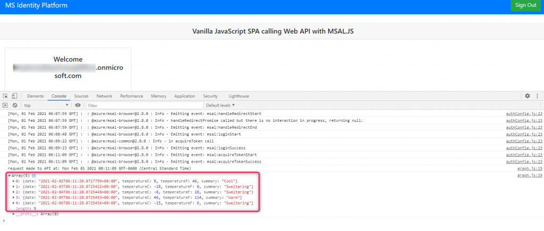Show the console sidebar panel icon
Viewport: 544px width, 231px height.
point(5,105)
